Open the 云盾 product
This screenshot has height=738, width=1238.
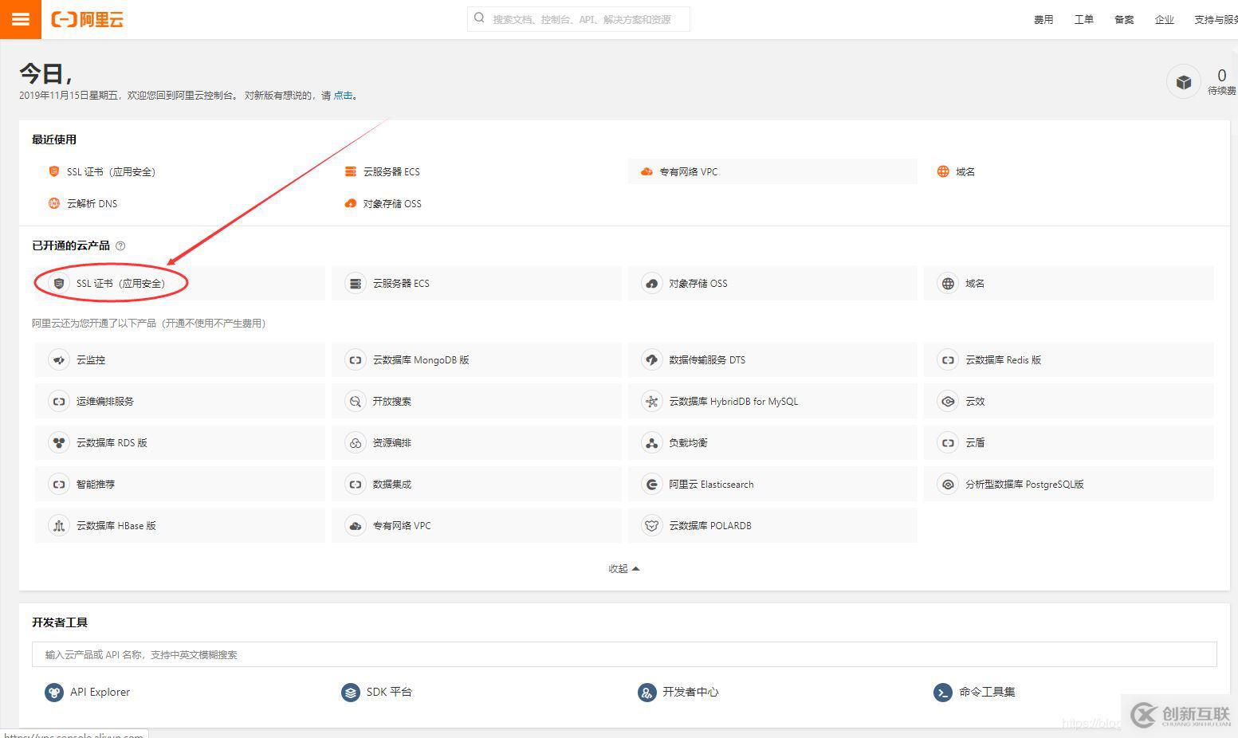click(x=1069, y=443)
